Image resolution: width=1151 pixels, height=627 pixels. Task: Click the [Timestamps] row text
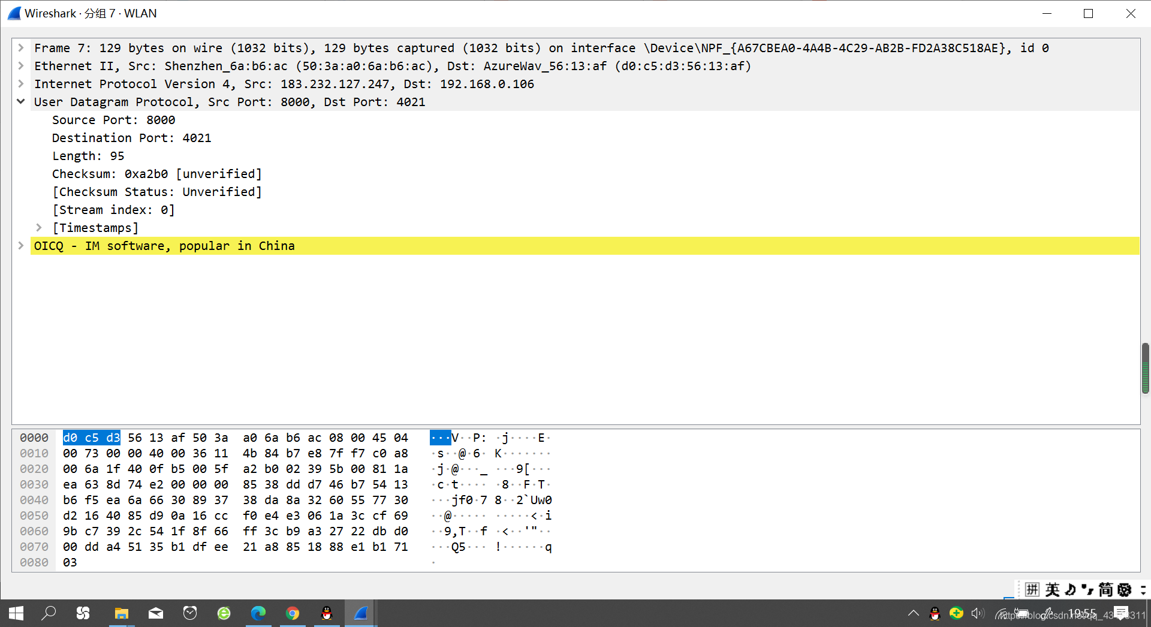95,228
